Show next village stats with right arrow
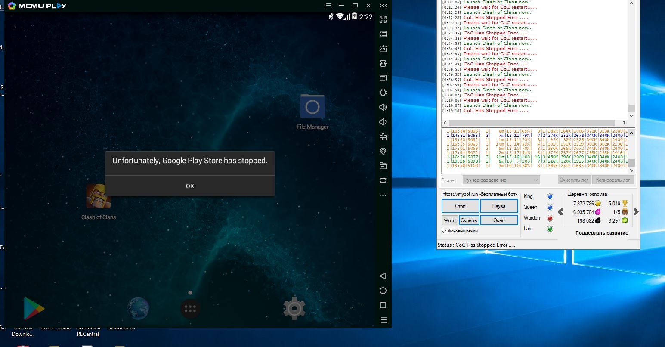The height and width of the screenshot is (347, 665). pos(636,212)
